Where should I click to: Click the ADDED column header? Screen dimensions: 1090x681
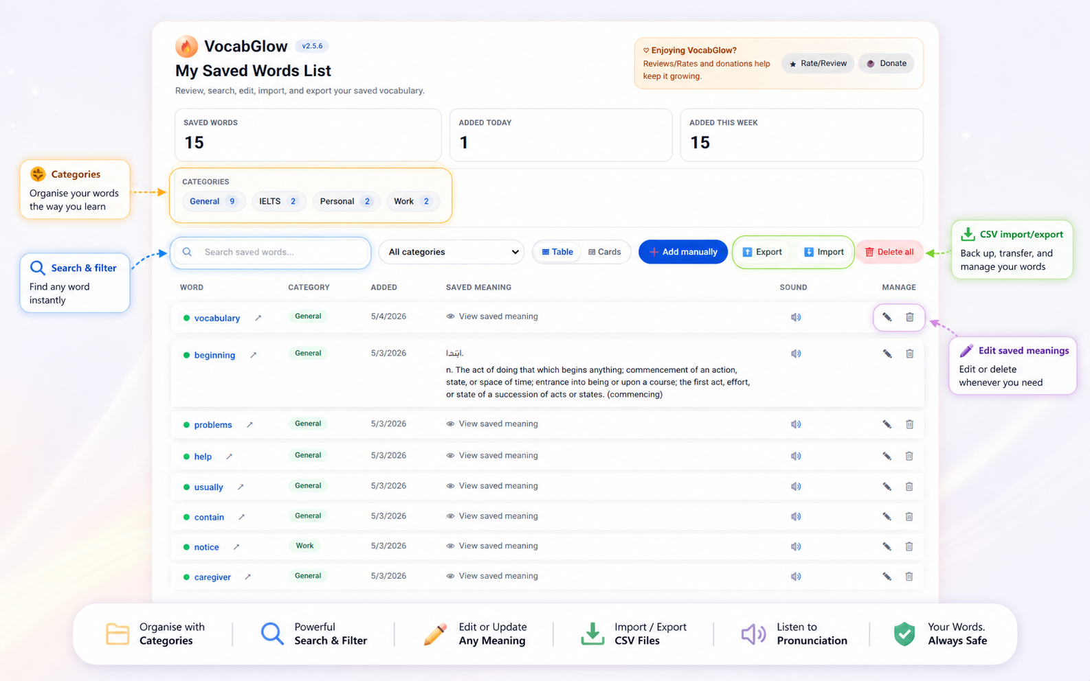383,287
